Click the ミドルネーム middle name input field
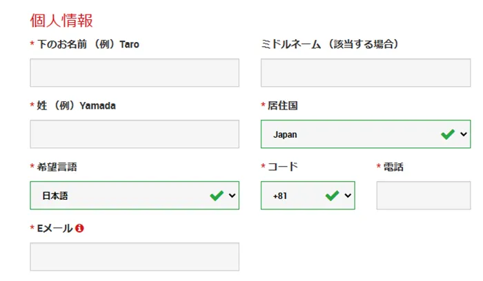Screen dimensions: 483x281 (x=366, y=73)
